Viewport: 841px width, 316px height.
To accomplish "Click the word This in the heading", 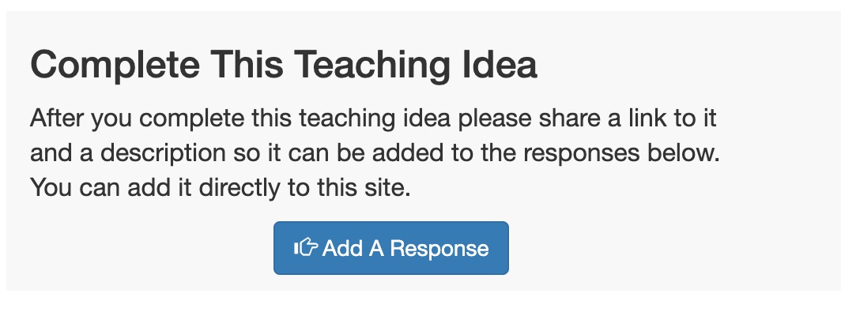I will tap(247, 64).
